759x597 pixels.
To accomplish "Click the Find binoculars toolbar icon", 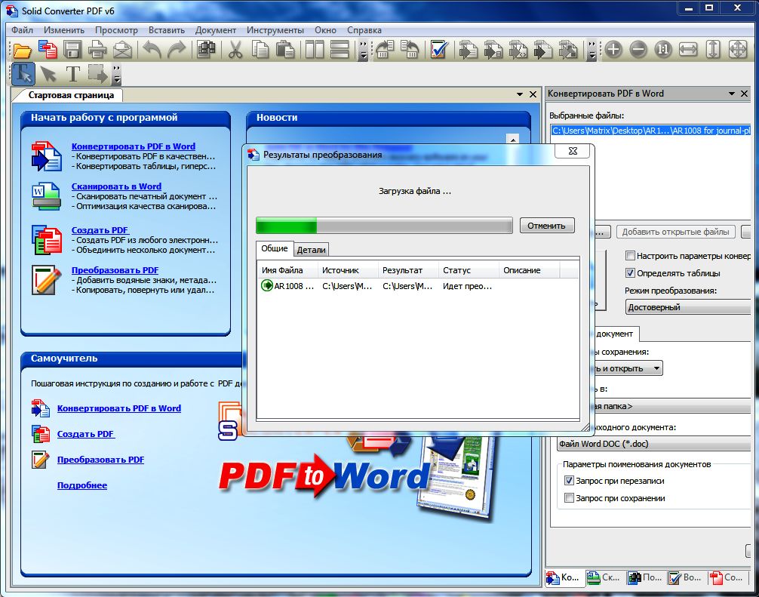I will pos(205,51).
